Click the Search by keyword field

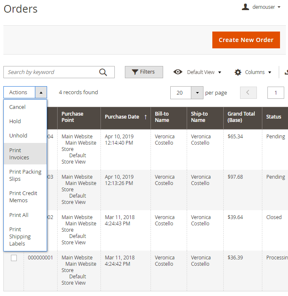(x=50, y=72)
